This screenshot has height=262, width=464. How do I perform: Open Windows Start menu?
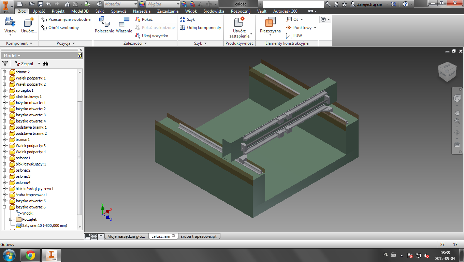coord(9,255)
